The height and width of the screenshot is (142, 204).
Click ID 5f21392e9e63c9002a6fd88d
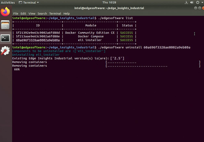(x=38, y=33)
